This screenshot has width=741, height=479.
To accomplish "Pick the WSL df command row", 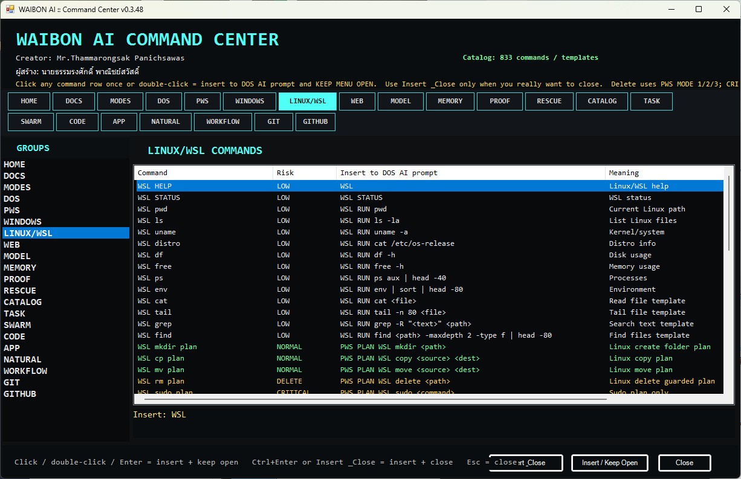I will tap(429, 255).
